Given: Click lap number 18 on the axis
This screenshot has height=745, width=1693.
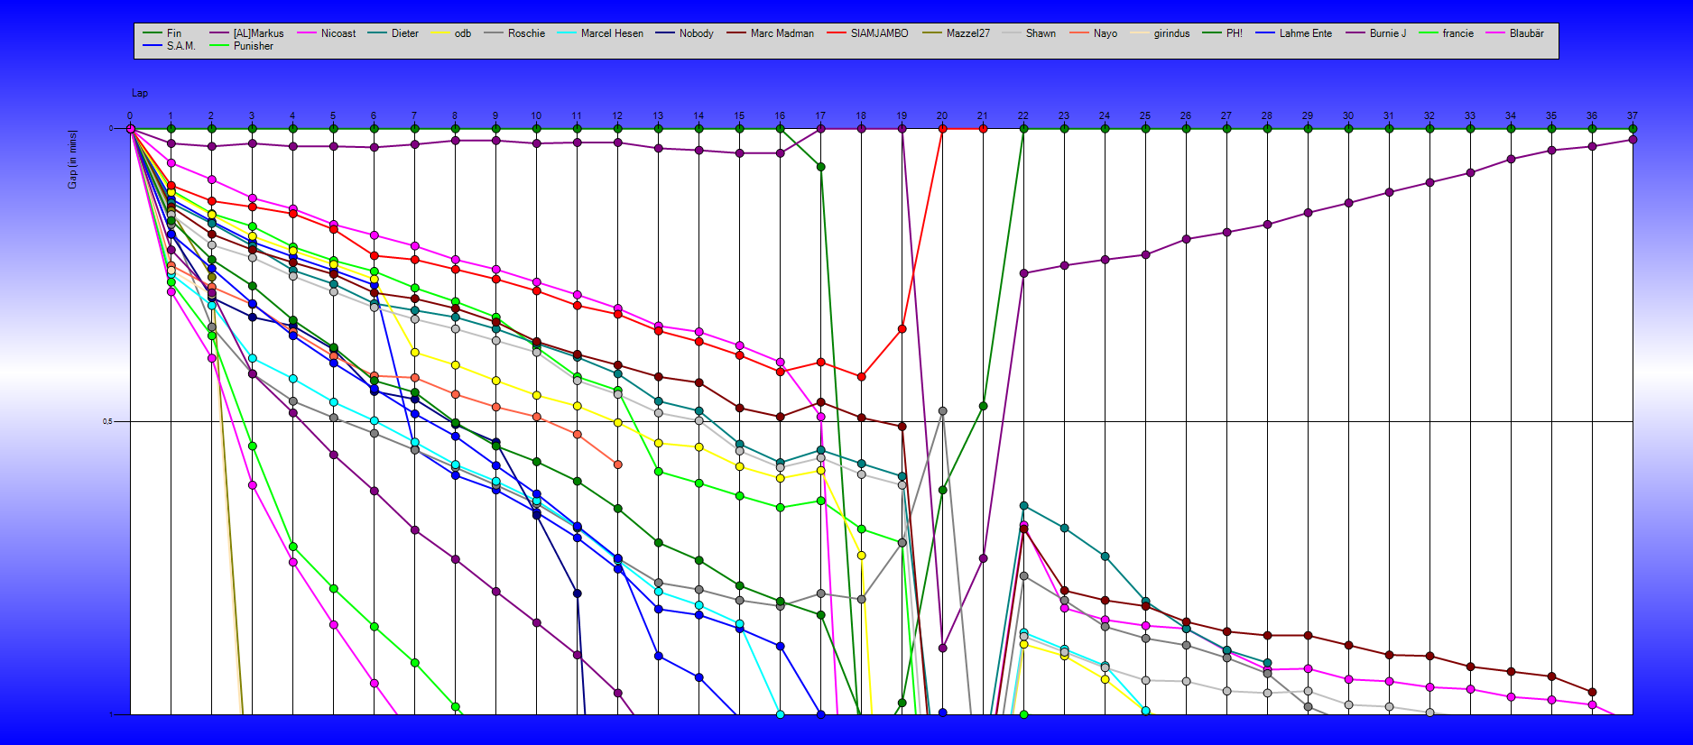Looking at the screenshot, I should click(x=861, y=115).
